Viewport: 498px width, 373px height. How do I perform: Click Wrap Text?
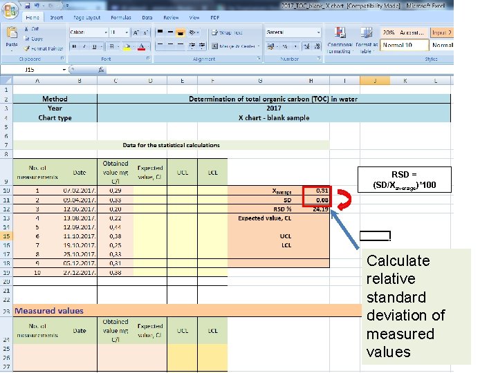227,32
